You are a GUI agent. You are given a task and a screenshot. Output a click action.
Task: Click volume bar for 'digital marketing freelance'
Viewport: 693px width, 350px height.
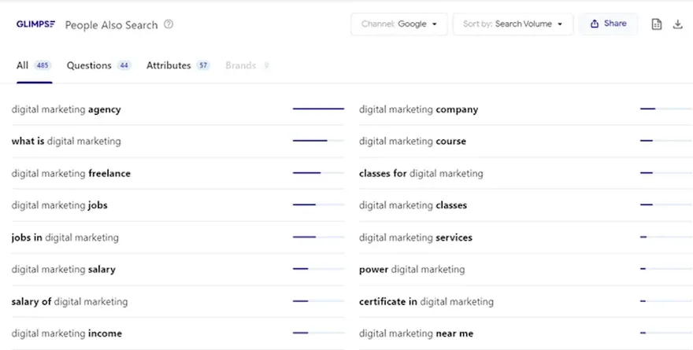(318, 172)
